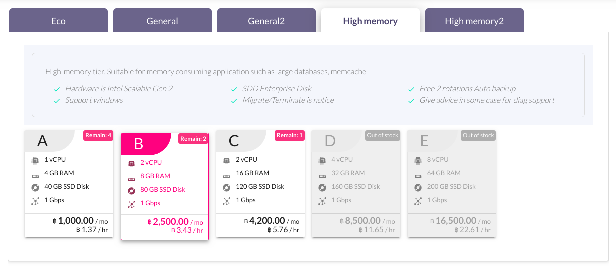
Task: Click the SSD disk icon in plan C
Action: point(226,187)
